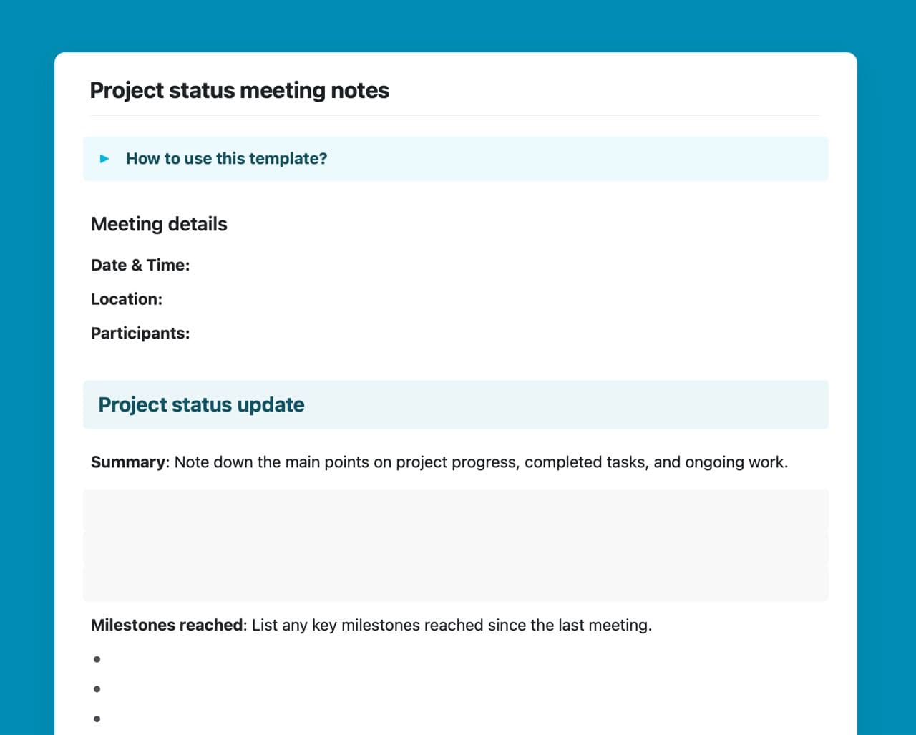The width and height of the screenshot is (916, 735).
Task: Select the second milestone bullet point
Action: click(97, 689)
